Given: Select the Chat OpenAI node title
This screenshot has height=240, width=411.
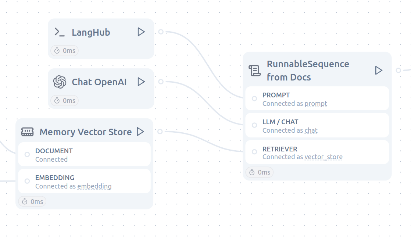Looking at the screenshot, I should (x=99, y=82).
